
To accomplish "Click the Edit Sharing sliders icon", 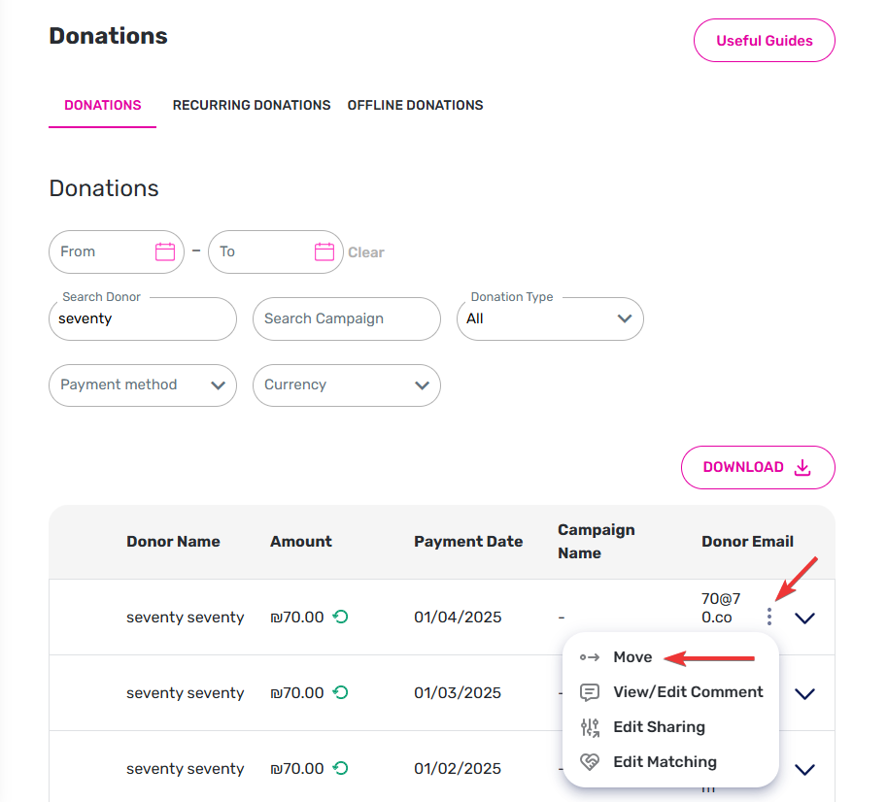I will (590, 727).
